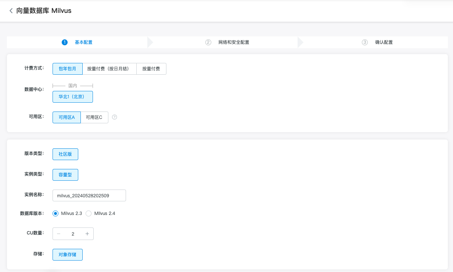Select the Milvus 2.3 radio button
Screen dimensions: 453x272
click(x=55, y=213)
